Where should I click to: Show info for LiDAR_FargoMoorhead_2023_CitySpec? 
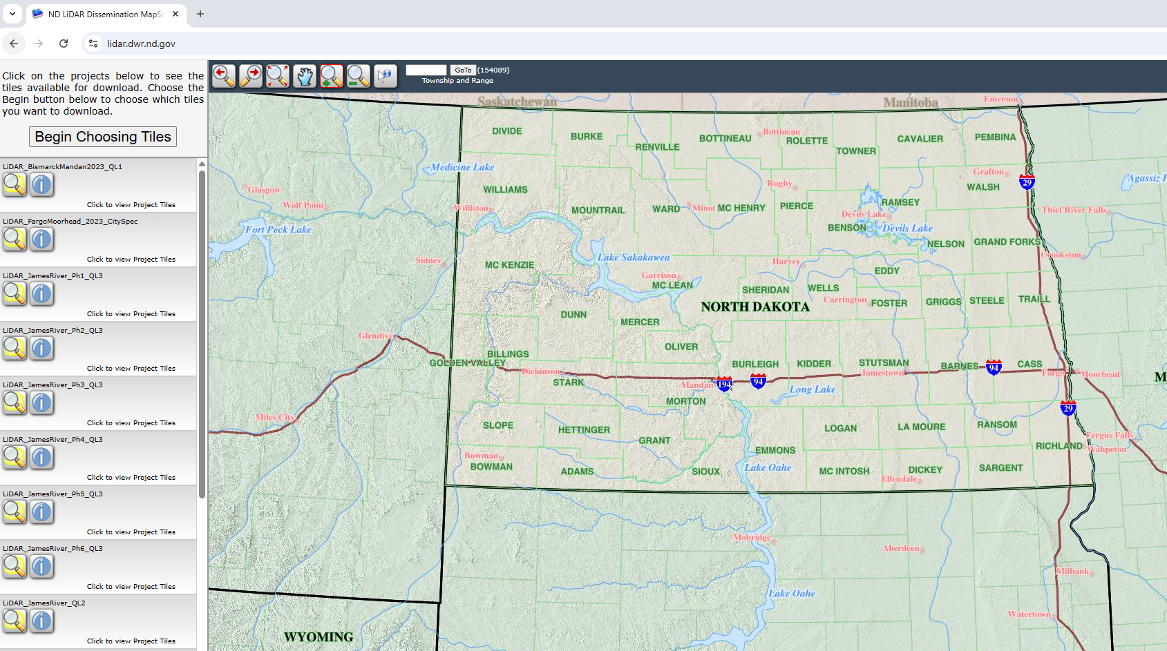41,240
